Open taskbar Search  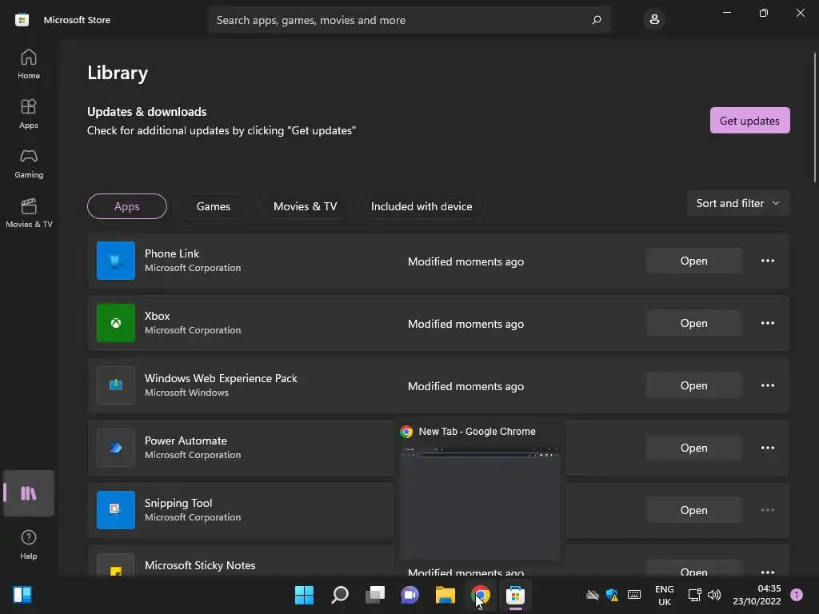[339, 595]
